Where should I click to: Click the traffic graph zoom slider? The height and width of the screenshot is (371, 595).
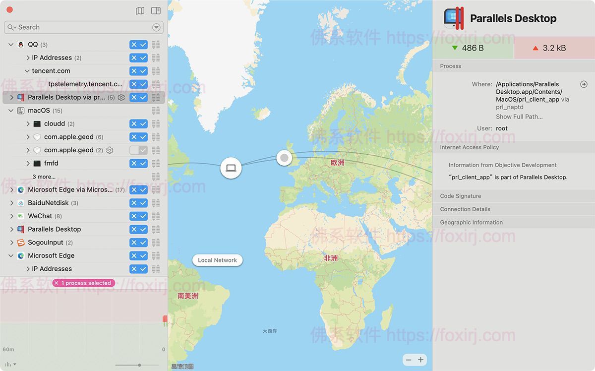139,365
